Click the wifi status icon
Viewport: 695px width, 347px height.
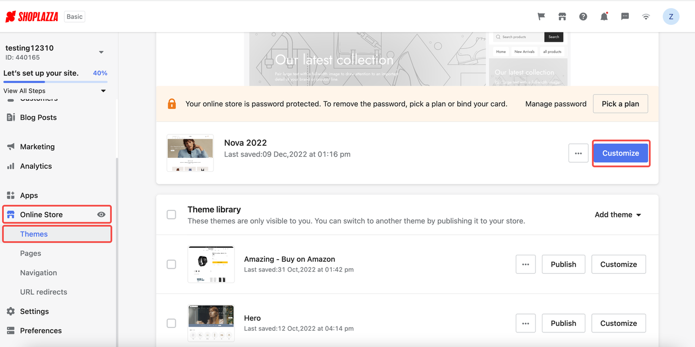(646, 17)
